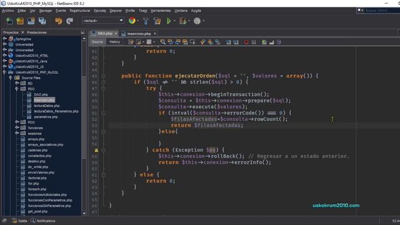Open the Editar menu

(22, 11)
